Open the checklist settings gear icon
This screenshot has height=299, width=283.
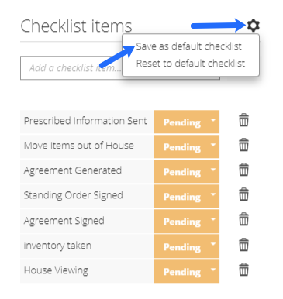pos(253,26)
